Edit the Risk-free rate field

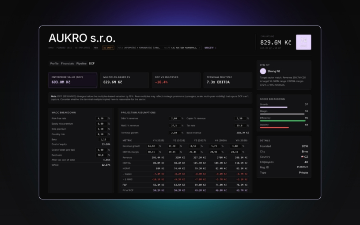click(101, 118)
